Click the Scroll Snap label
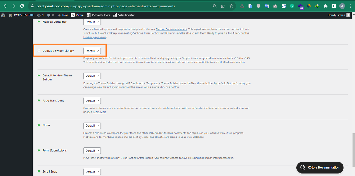The height and width of the screenshot is (176, 355). pos(50,172)
